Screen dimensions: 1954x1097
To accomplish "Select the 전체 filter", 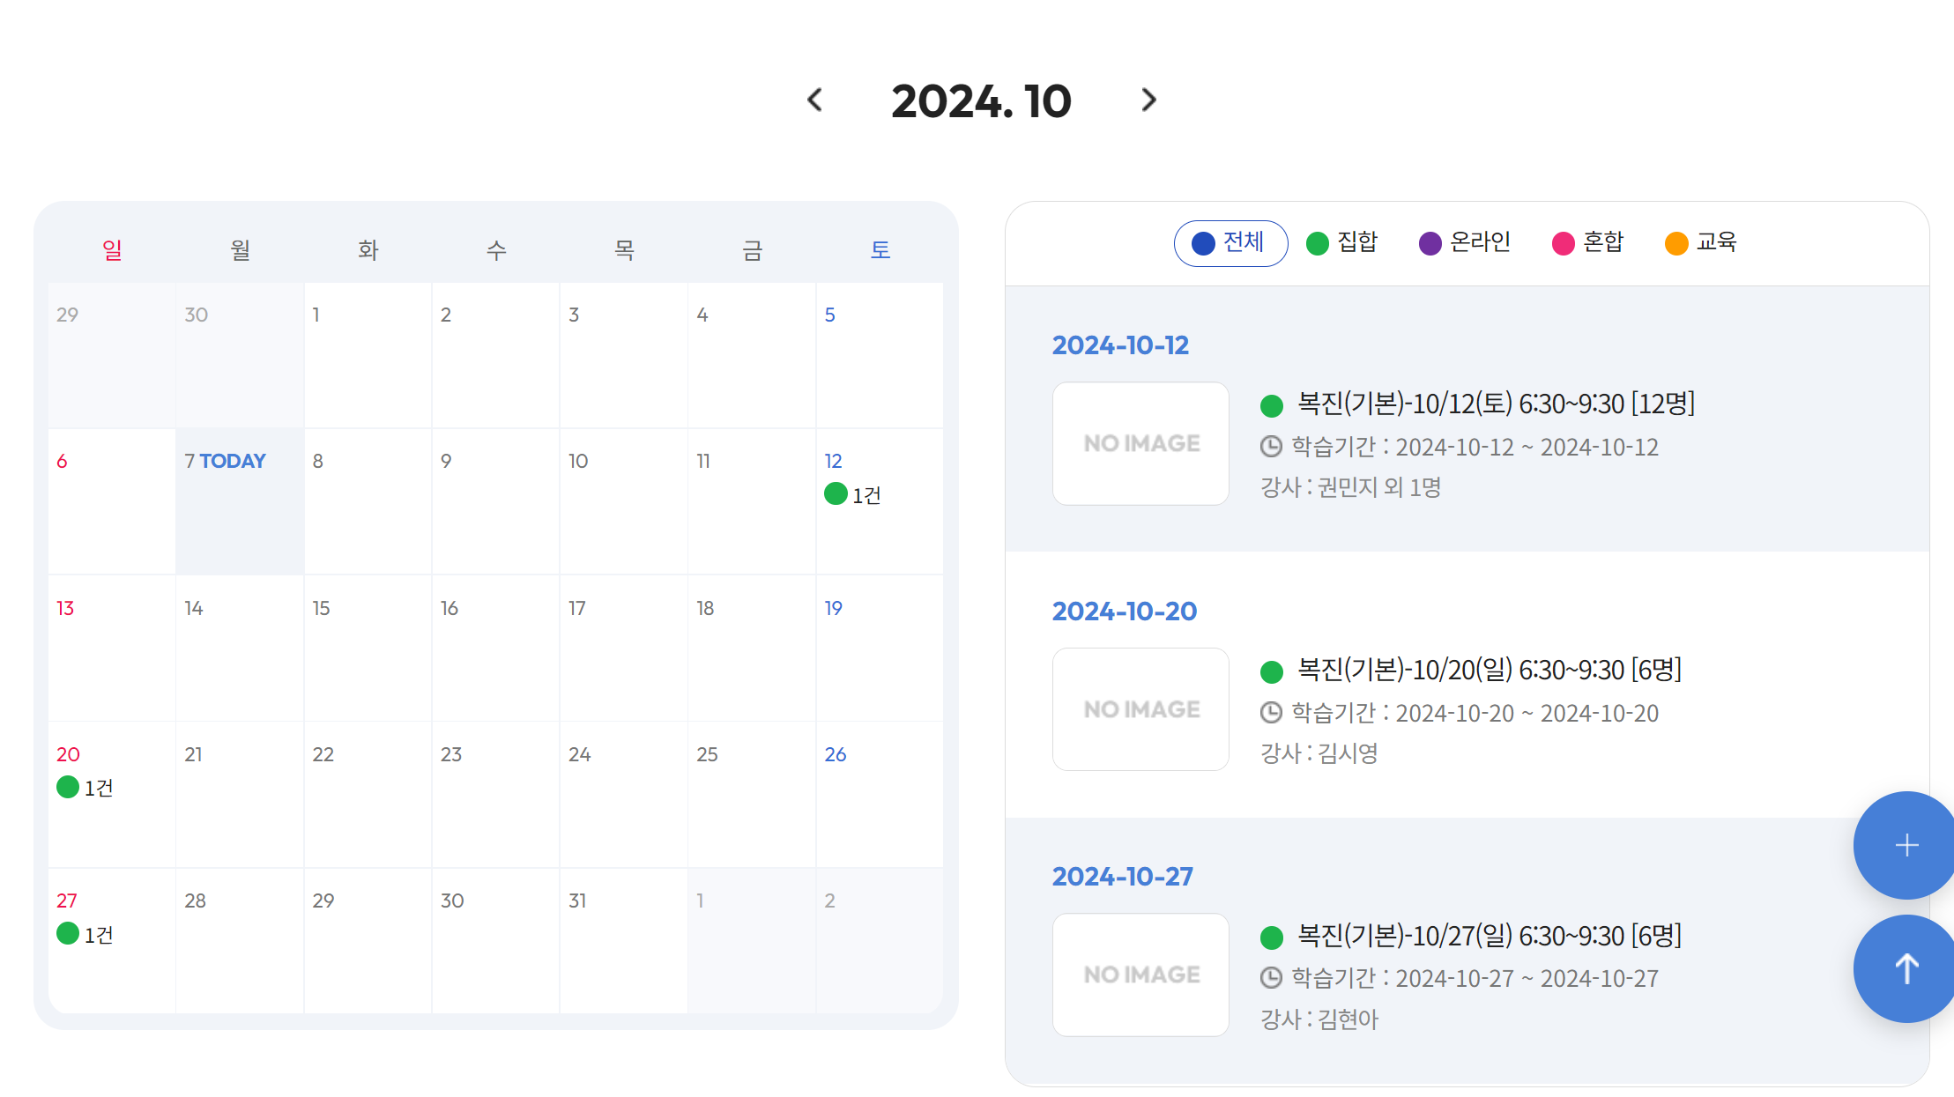I will (x=1230, y=243).
